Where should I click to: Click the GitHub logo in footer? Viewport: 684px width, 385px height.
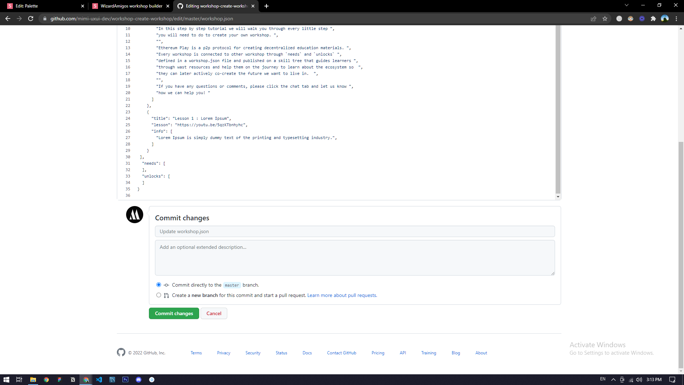(121, 352)
